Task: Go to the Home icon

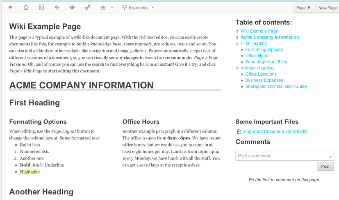Action: click(26, 7)
